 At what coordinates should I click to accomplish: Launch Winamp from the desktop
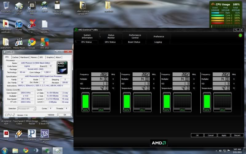coord(19,135)
